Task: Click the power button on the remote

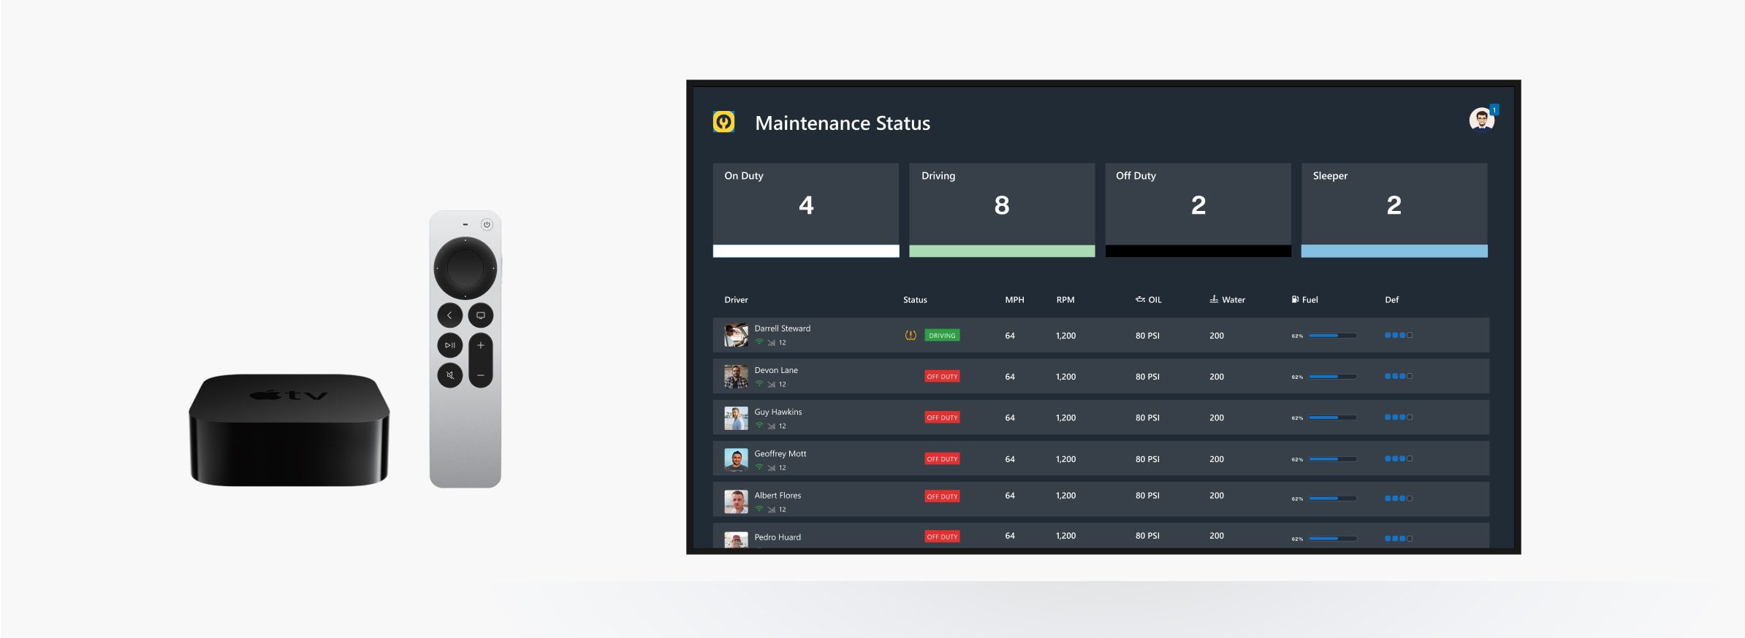Action: (x=487, y=225)
